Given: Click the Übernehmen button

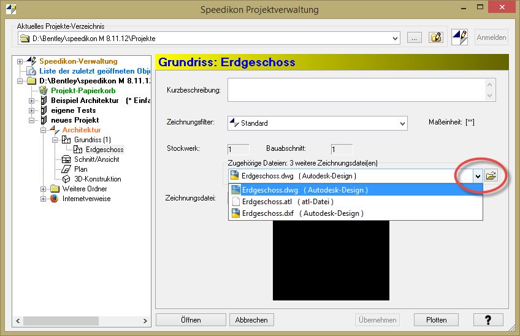Looking at the screenshot, I should point(377,319).
